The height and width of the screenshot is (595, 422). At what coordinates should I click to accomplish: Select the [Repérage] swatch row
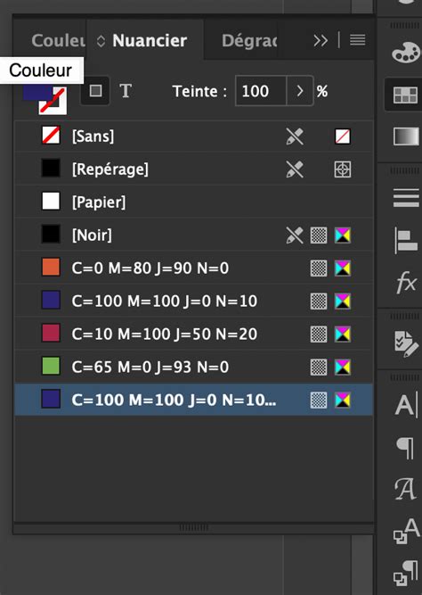tap(193, 169)
